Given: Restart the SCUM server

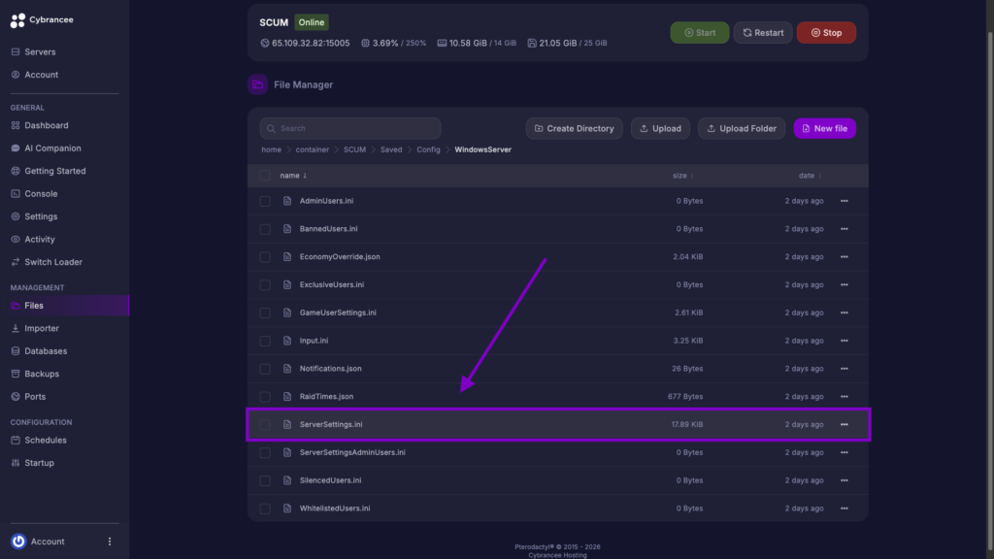Looking at the screenshot, I should (x=763, y=32).
